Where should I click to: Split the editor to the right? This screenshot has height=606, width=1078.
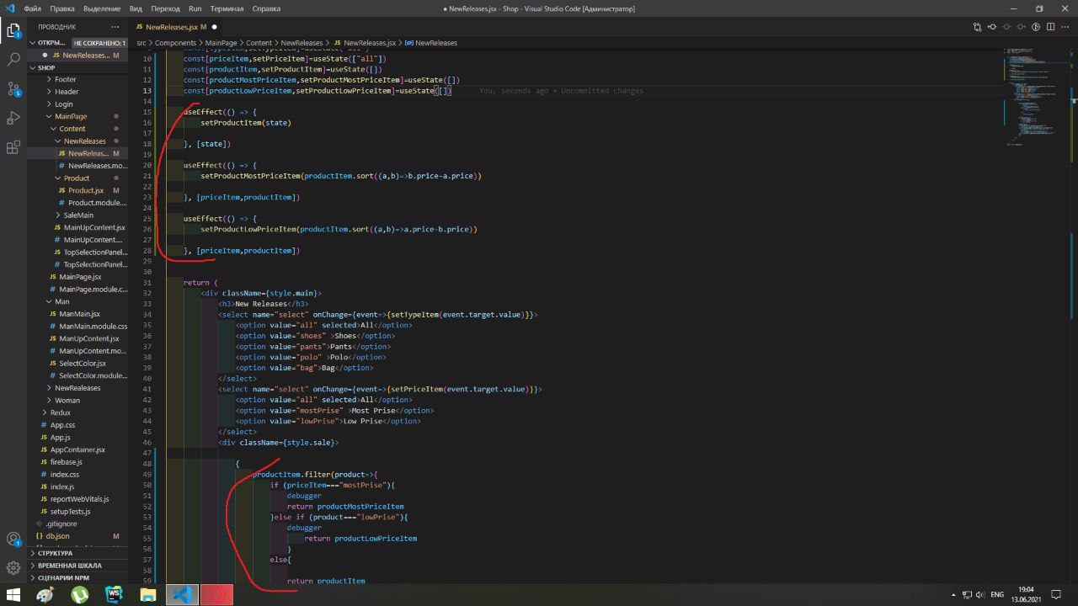pos(1052,27)
